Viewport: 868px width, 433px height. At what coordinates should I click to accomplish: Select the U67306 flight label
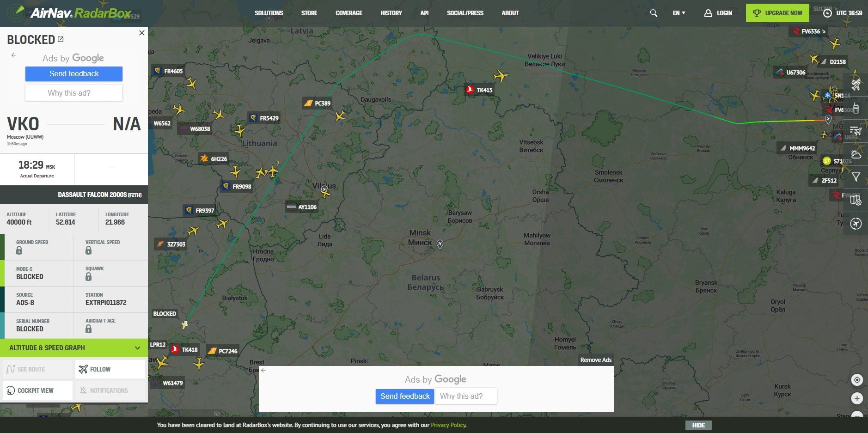coord(791,72)
